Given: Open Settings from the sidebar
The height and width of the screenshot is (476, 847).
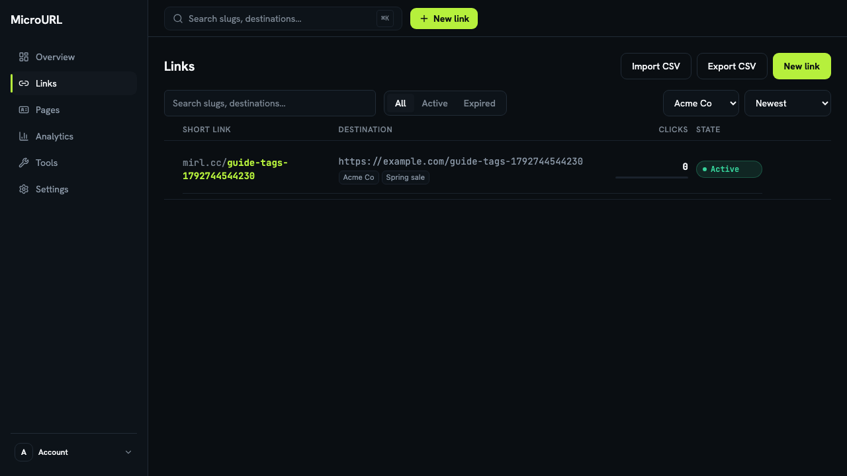Looking at the screenshot, I should 73,189.
